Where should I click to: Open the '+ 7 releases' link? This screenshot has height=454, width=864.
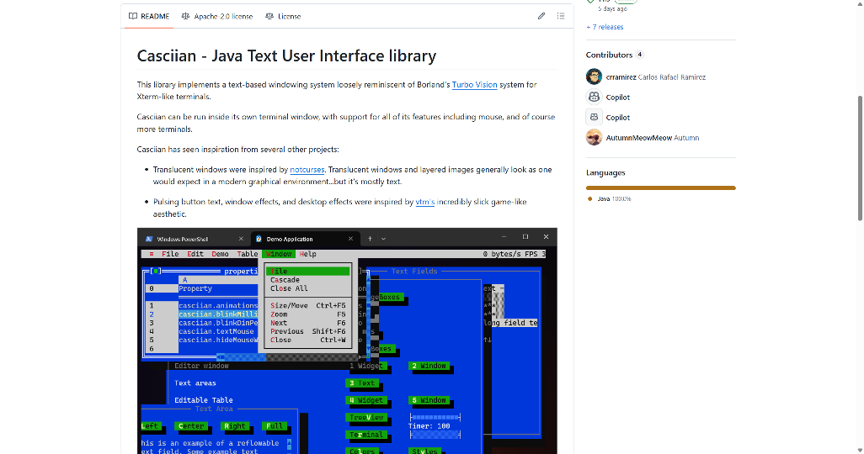pos(605,27)
